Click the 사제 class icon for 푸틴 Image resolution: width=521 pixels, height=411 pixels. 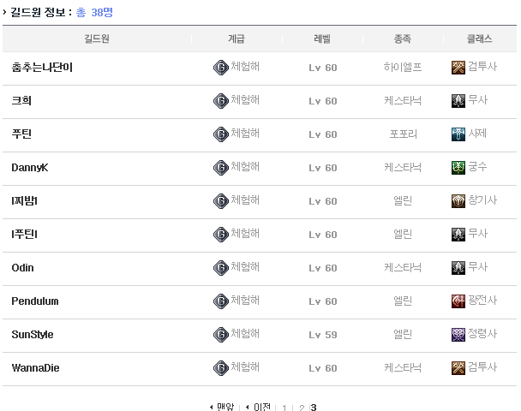[458, 134]
